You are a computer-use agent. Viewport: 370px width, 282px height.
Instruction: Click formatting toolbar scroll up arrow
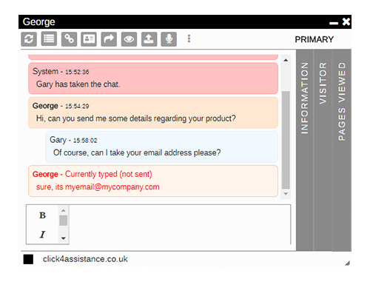(64, 210)
